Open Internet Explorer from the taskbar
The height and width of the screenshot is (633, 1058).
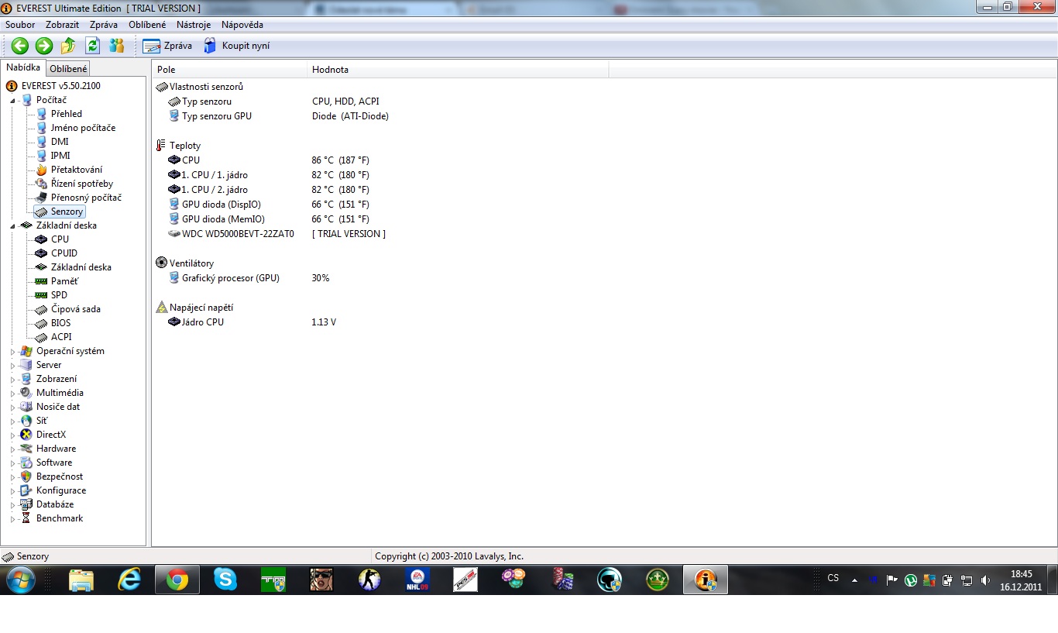tap(129, 580)
